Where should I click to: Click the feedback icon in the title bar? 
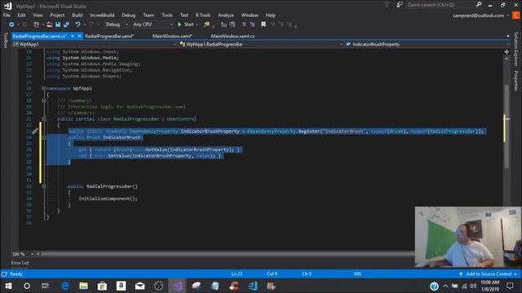tap(400, 5)
